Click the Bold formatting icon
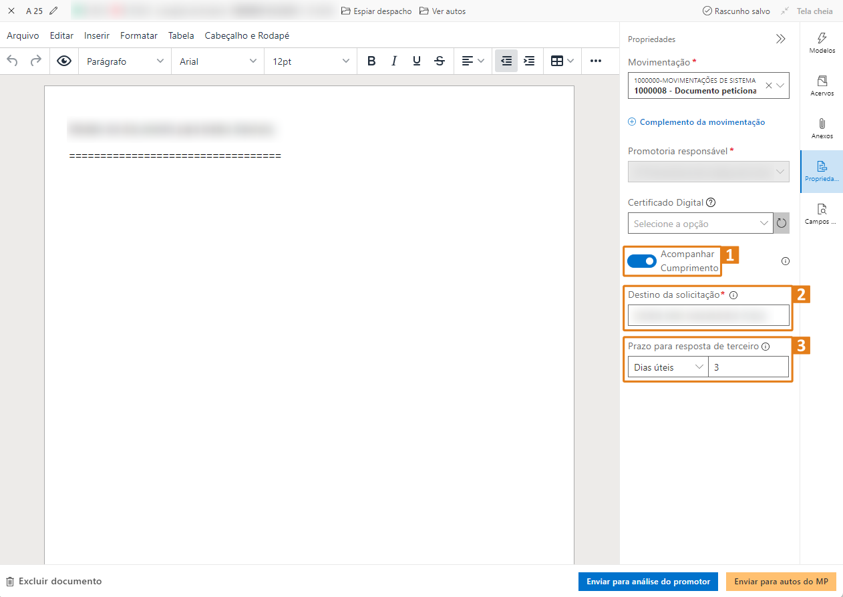The height and width of the screenshot is (597, 843). [371, 61]
